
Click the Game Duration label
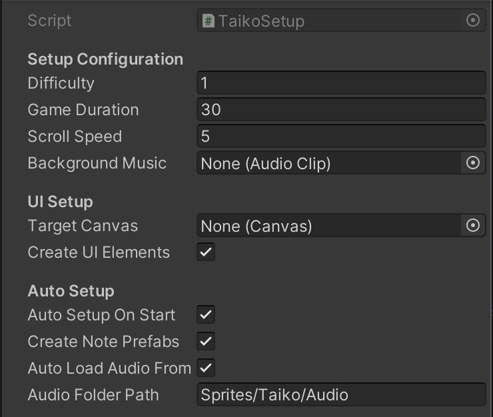[83, 110]
